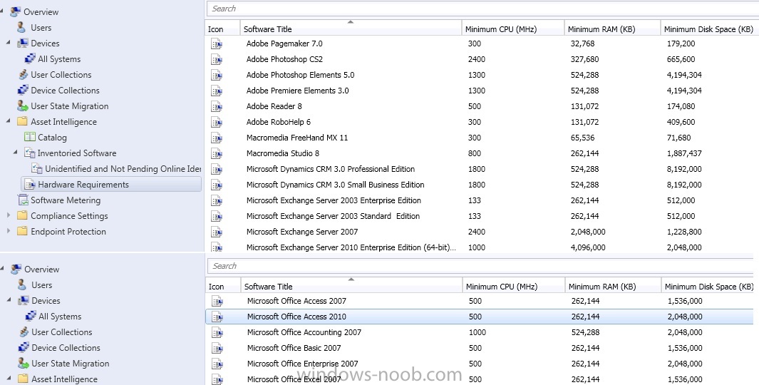Click the Microsoft Office Access 2010 row icon
This screenshot has height=385, width=759.
coord(217,317)
